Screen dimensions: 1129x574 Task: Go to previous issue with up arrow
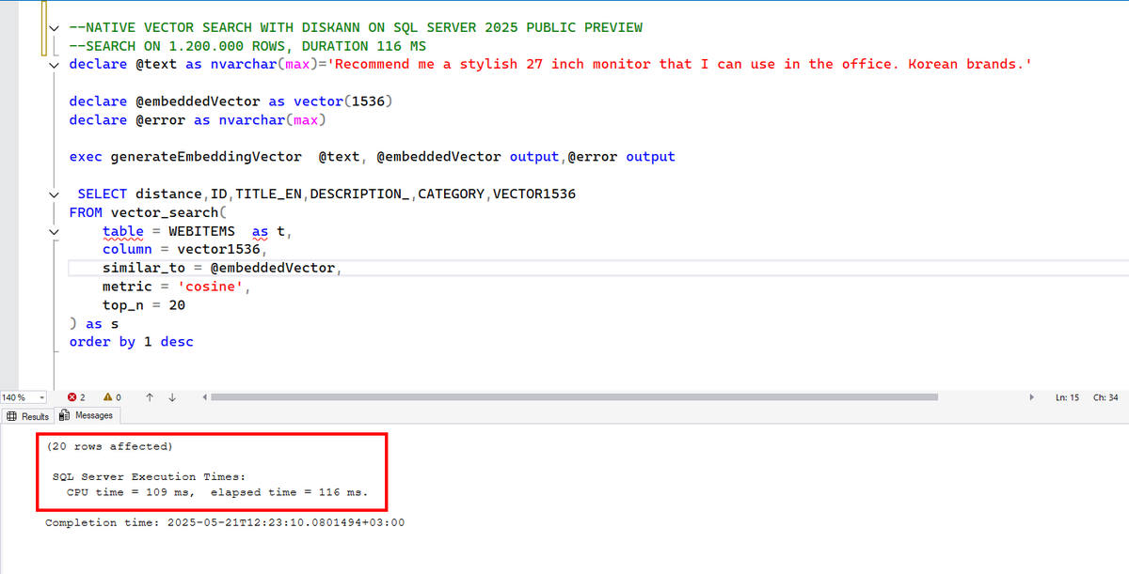pyautogui.click(x=151, y=397)
